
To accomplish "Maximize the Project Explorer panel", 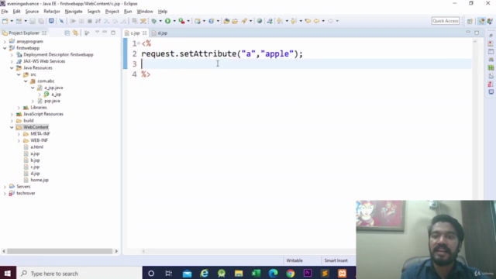I will click(113, 33).
